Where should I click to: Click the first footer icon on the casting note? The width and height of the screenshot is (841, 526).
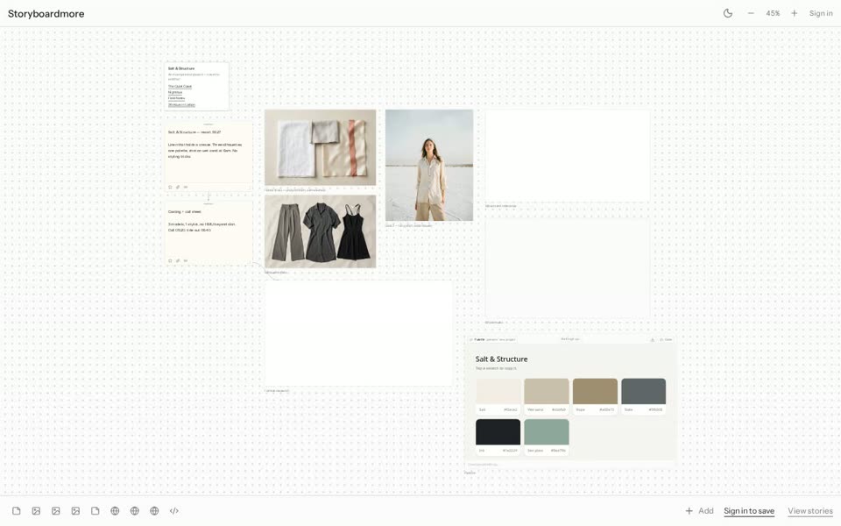(x=171, y=261)
